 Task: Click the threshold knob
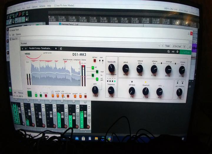[x=146, y=91]
